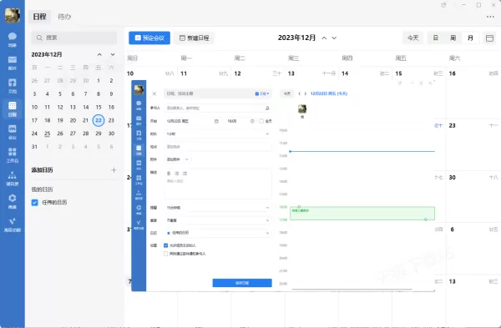Click the green event block on the timeline

pyautogui.click(x=362, y=214)
